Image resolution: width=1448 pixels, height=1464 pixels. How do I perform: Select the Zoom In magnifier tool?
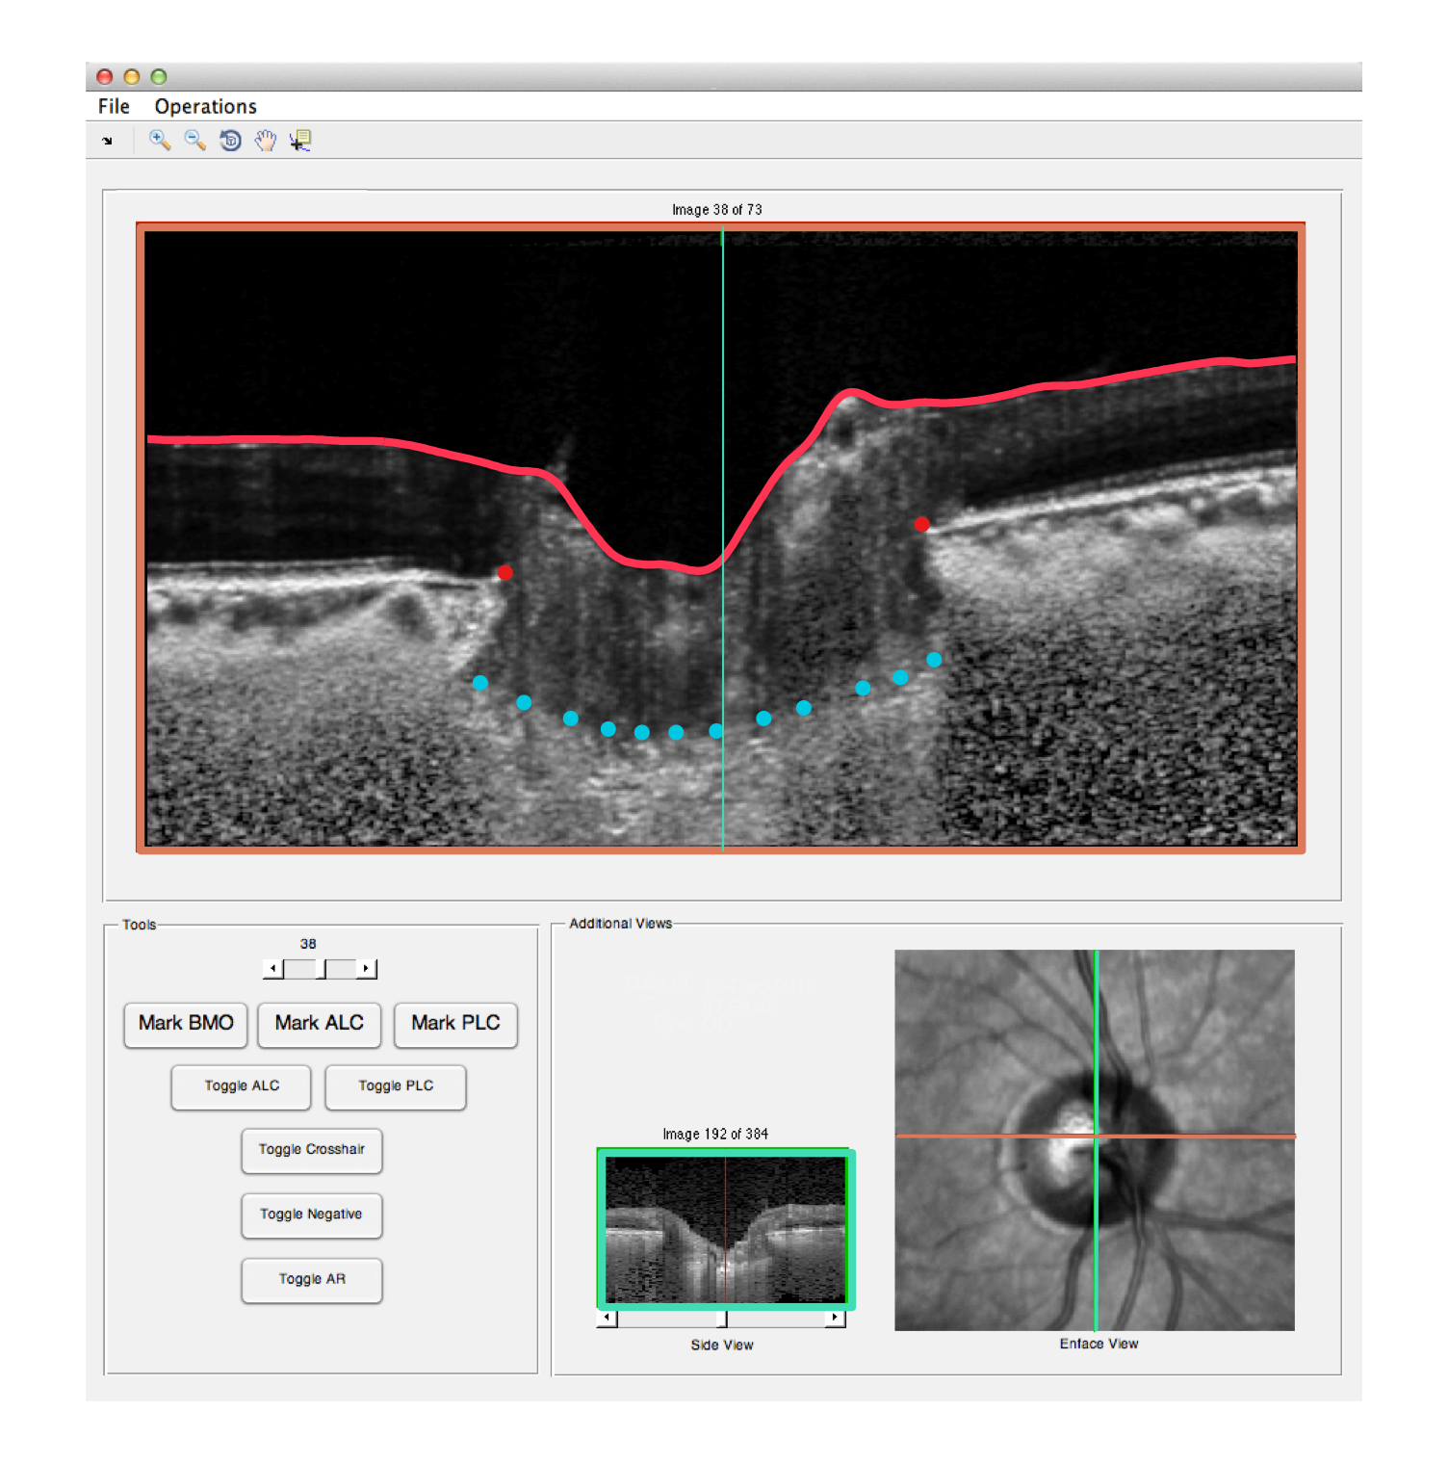(160, 141)
